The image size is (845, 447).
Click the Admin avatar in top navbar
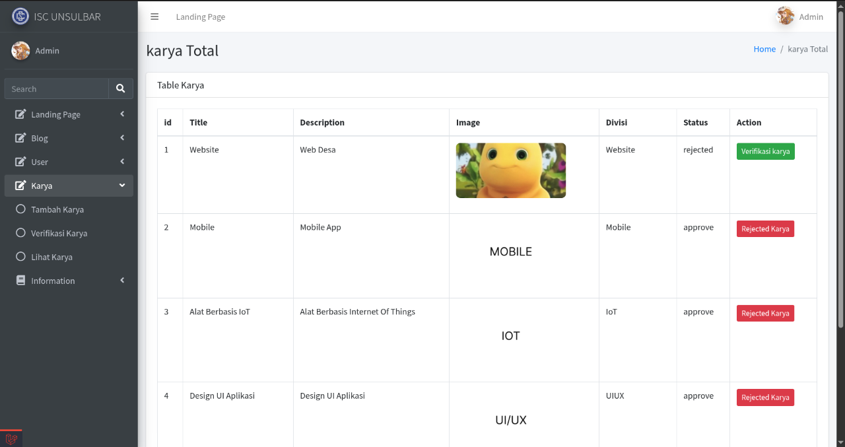click(785, 16)
